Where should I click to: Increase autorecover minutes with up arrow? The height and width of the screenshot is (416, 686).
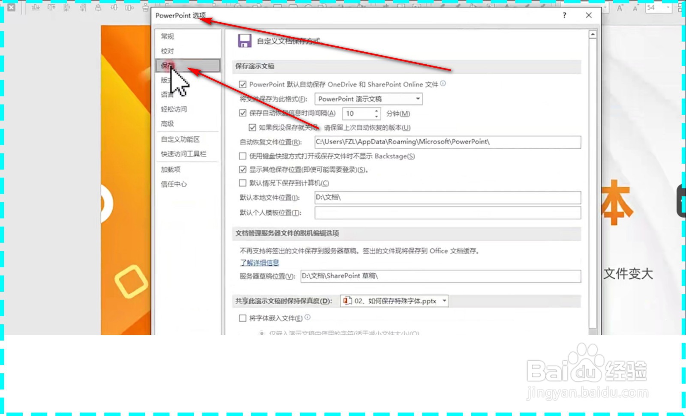pos(376,111)
